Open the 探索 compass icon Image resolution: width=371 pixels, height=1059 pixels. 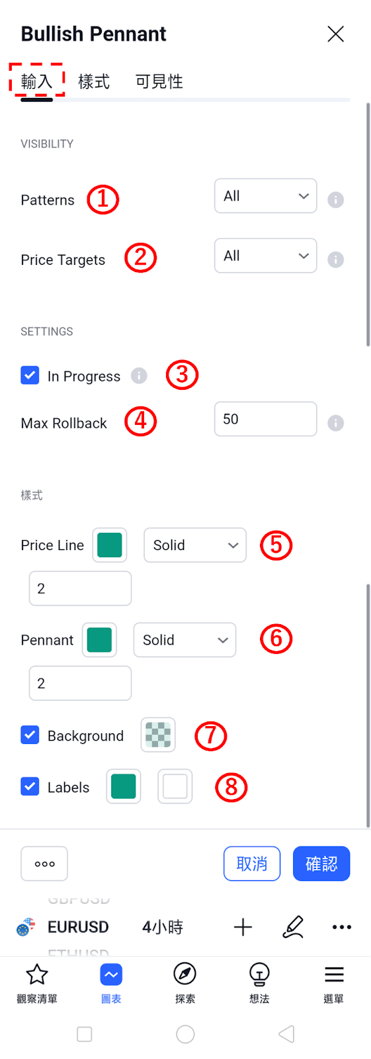click(185, 974)
